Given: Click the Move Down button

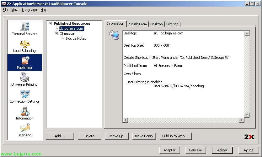Looking at the screenshot, I should pos(144,136).
